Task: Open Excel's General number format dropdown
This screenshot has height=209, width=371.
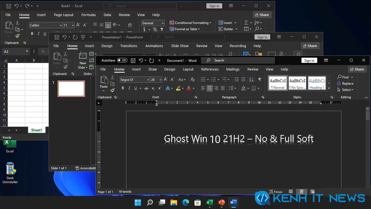Action: [163, 23]
